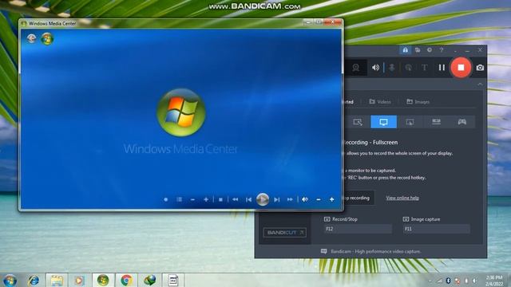Skip to next track in Media Center
Image resolution: width=511 pixels, height=287 pixels.
[277, 199]
